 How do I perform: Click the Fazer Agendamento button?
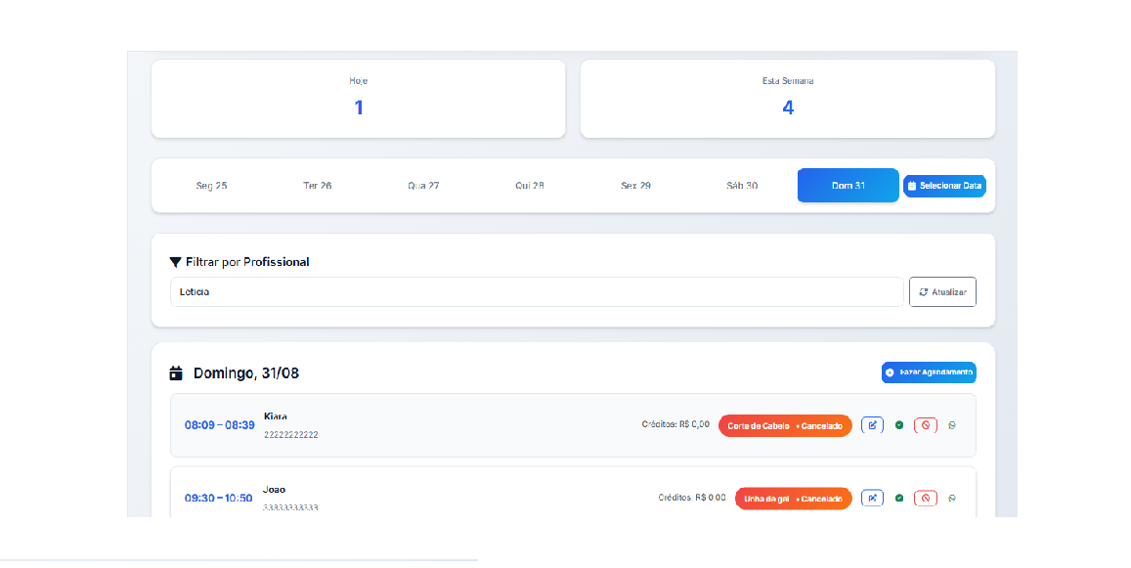pos(929,372)
